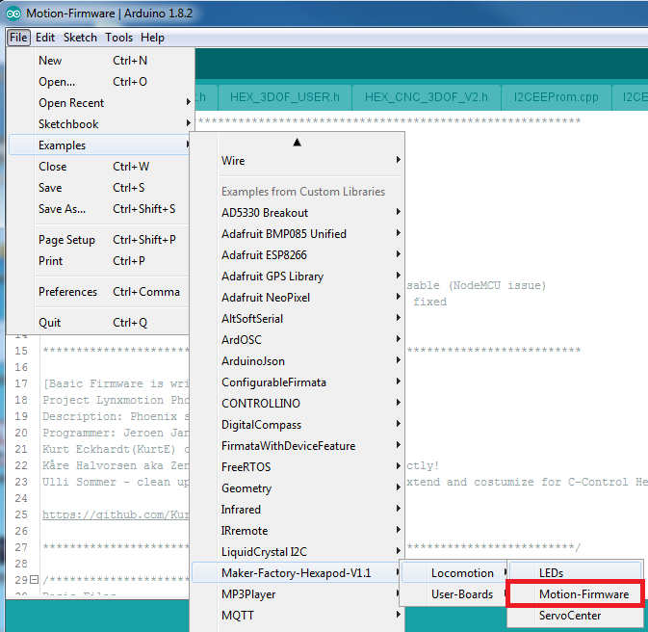Open the ArduinoJson examples submenu
This screenshot has height=632, width=648.
[298, 361]
